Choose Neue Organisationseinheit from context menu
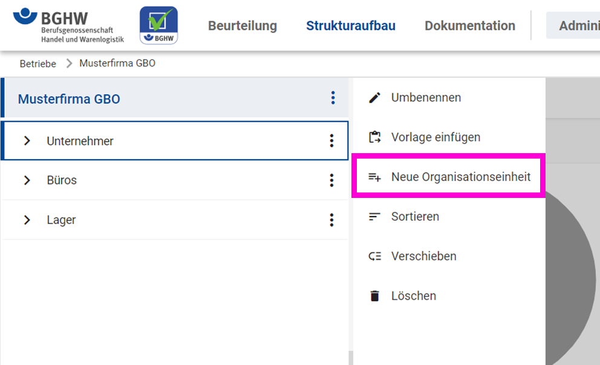 (460, 177)
